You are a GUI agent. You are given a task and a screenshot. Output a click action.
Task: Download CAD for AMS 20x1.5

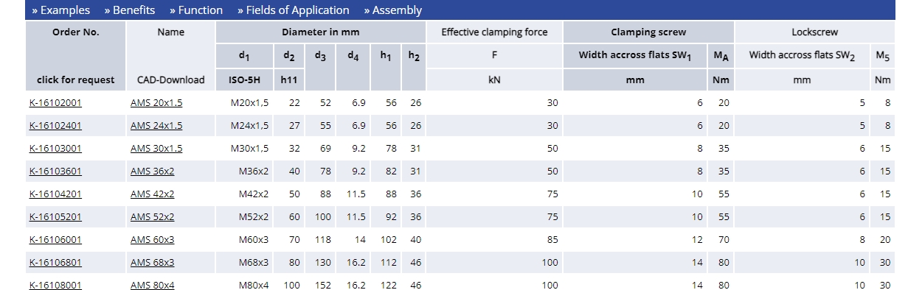[x=156, y=103]
